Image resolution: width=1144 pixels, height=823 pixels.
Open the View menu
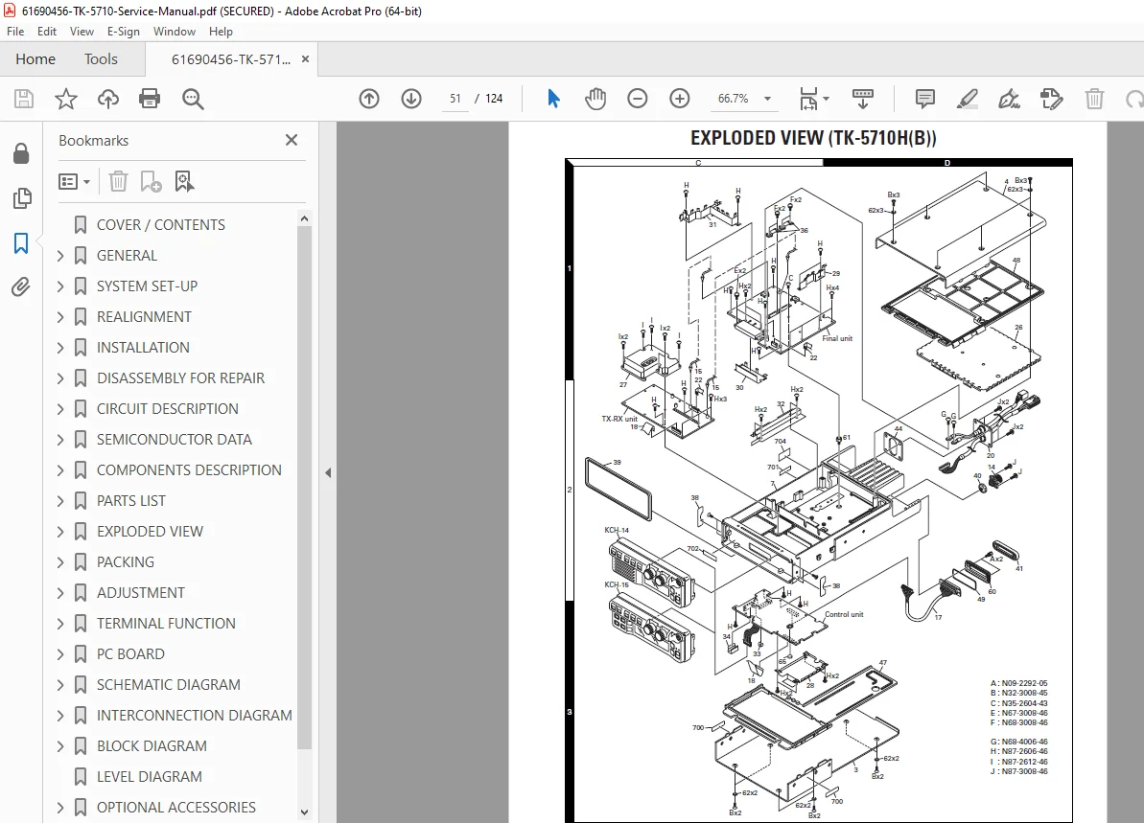(82, 32)
